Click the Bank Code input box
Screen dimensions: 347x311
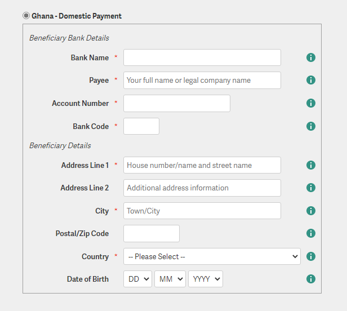point(141,126)
